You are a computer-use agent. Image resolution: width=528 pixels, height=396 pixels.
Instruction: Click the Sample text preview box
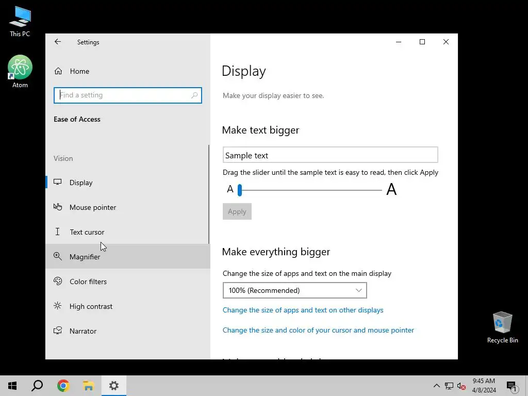330,155
